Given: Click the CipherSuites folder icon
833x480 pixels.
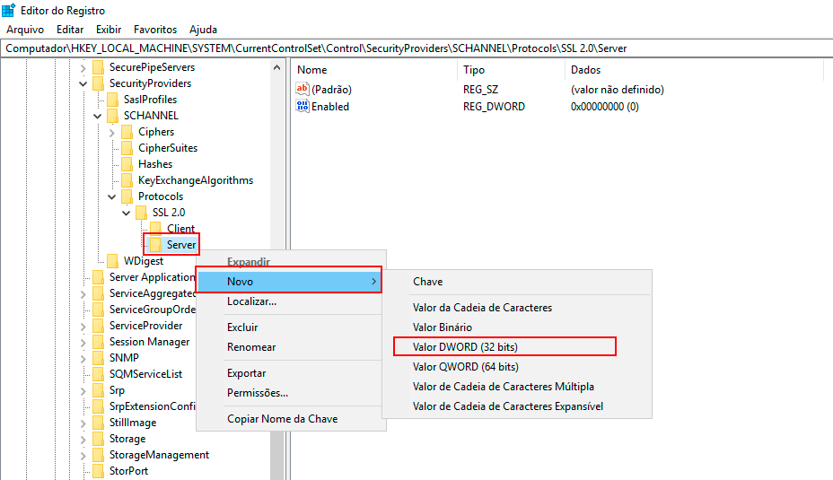Looking at the screenshot, I should coord(127,148).
